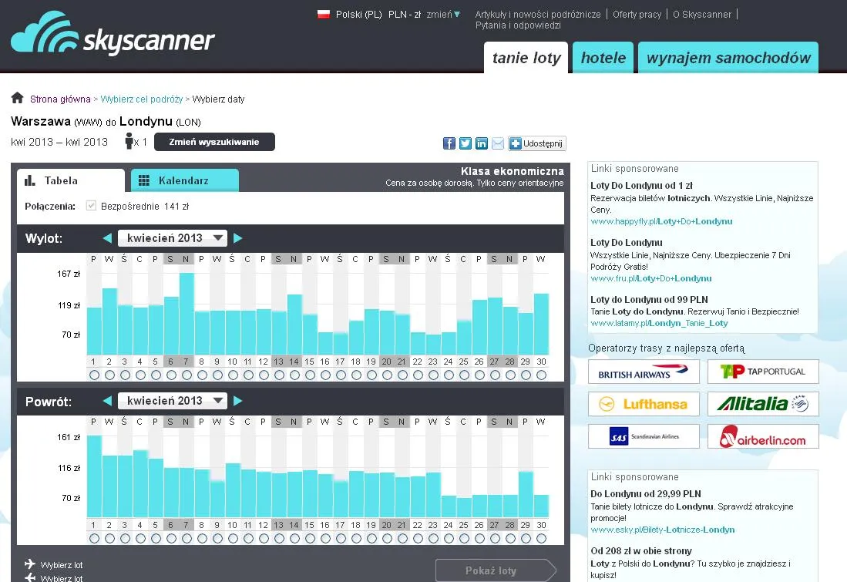This screenshot has width=847, height=582.
Task: Click the British Airways logo
Action: (x=644, y=372)
